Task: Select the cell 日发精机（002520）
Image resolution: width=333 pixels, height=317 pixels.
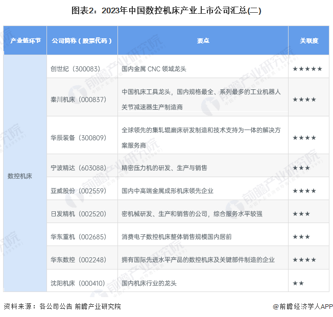Action: (x=82, y=211)
